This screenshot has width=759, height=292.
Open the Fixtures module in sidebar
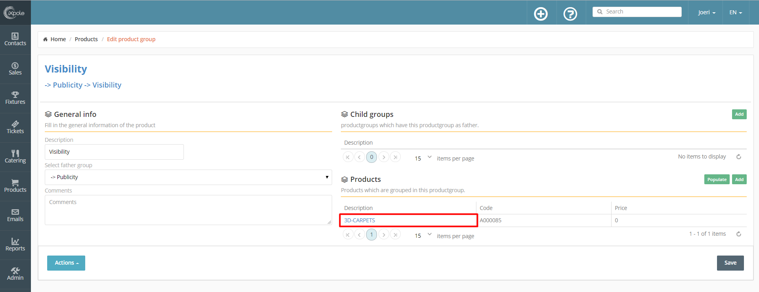pyautogui.click(x=15, y=98)
